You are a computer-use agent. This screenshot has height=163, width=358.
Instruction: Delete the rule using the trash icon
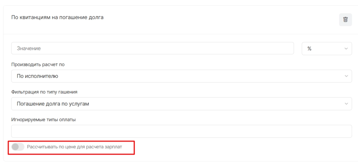[345, 20]
